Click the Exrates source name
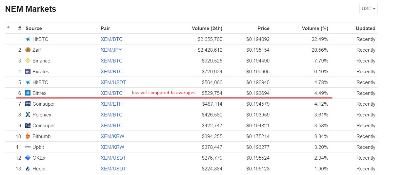 pos(41,72)
